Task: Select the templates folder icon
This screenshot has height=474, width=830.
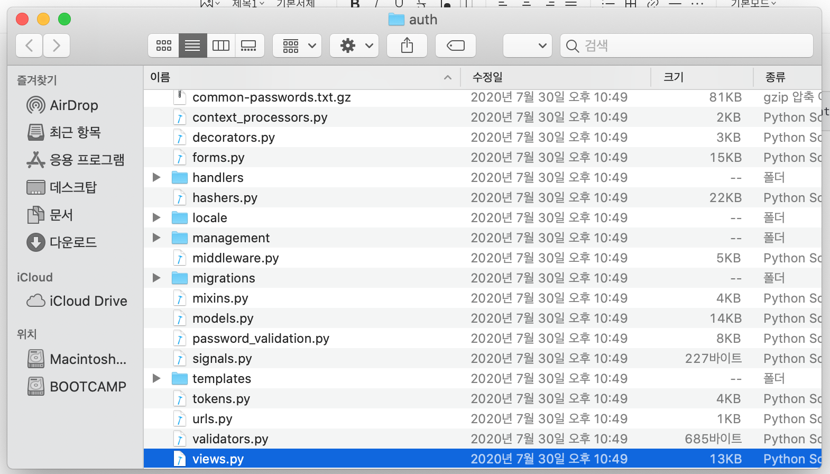Action: click(x=180, y=379)
